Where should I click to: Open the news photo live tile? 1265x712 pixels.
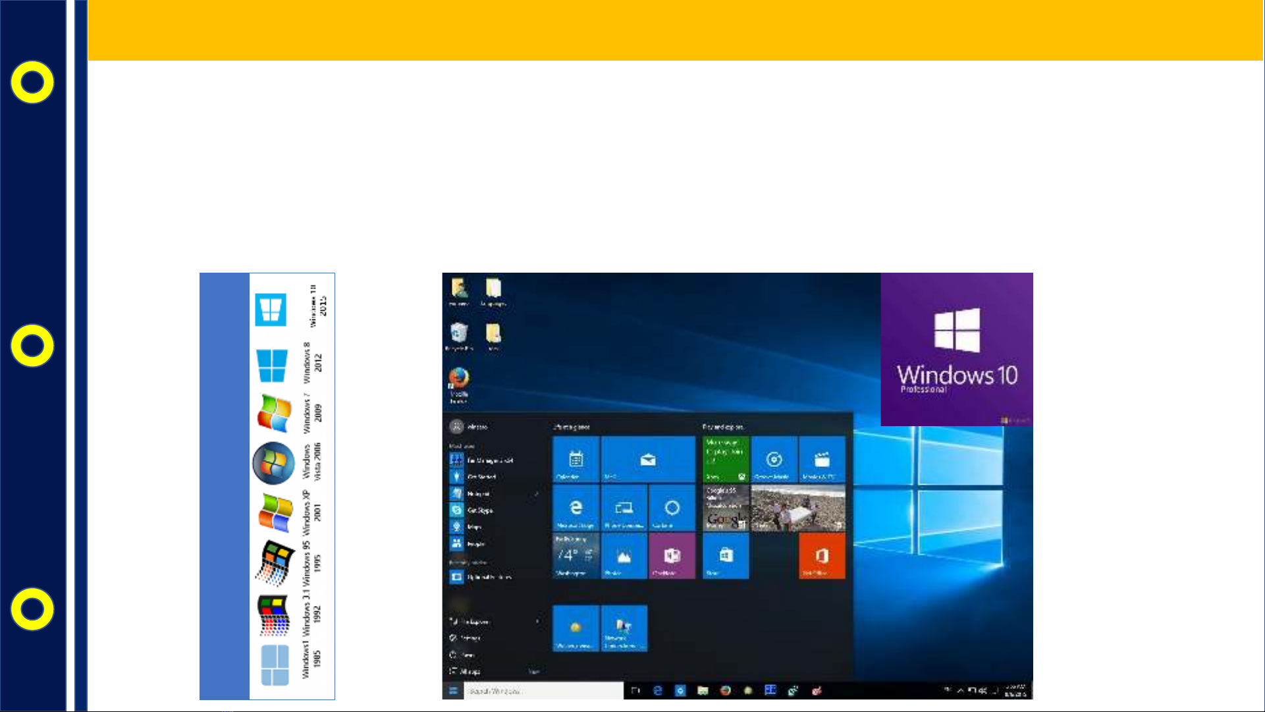point(798,508)
